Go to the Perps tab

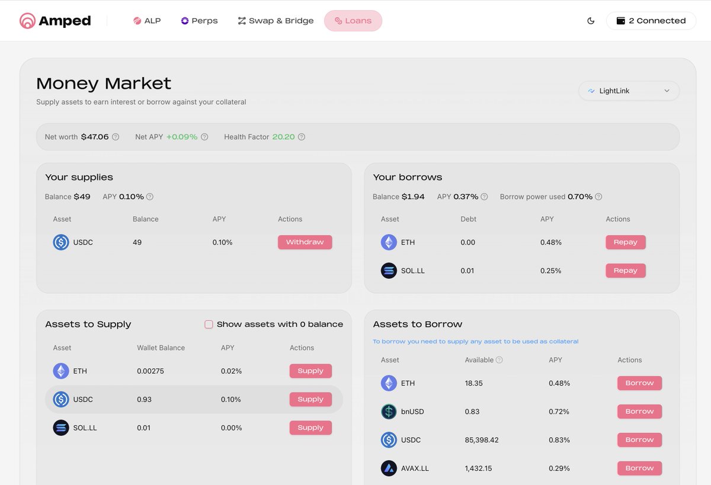pyautogui.click(x=199, y=21)
